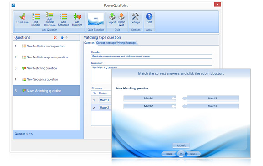Switch to the Correct Message tab
Viewport: 263px width, 166px height.
[106, 43]
